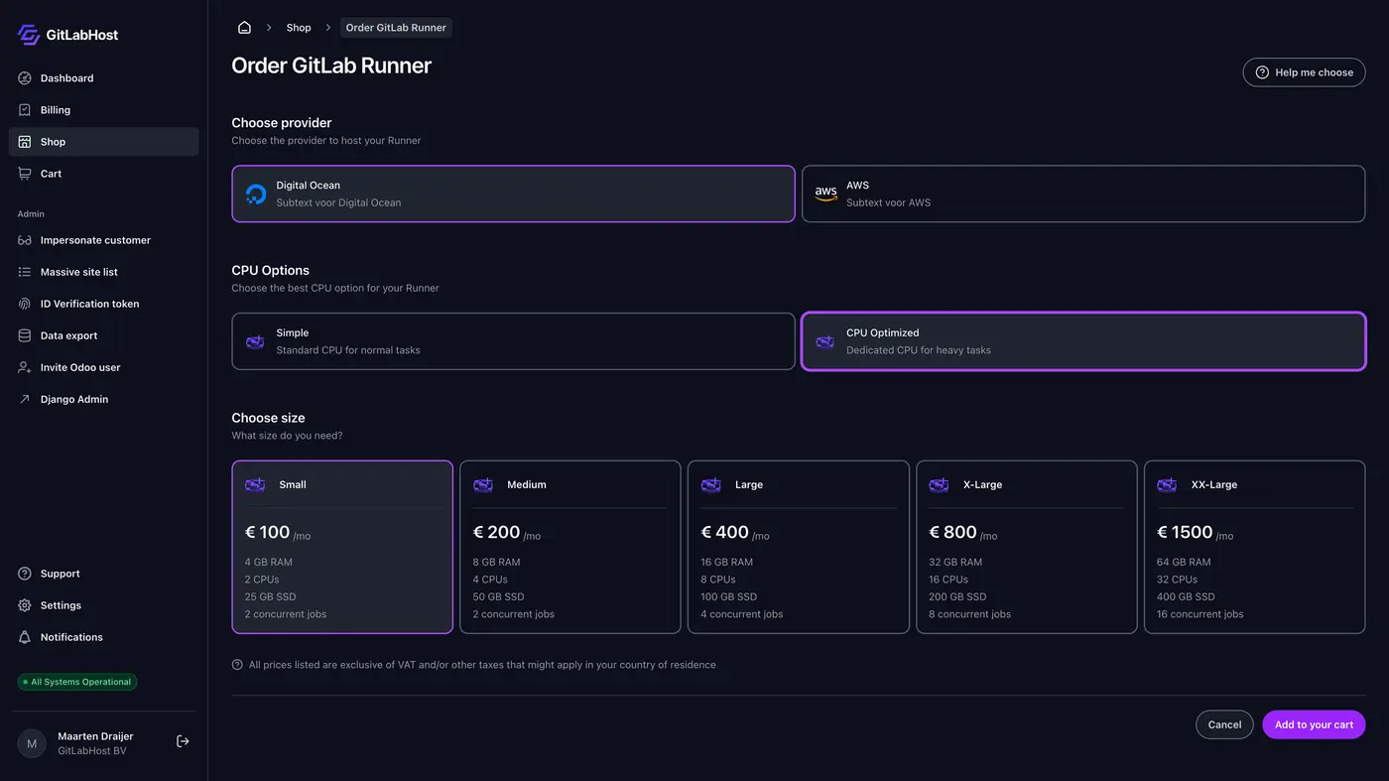
Task: Click 'Dedicated CPU for heavy tasks' text
Action: [x=919, y=350]
